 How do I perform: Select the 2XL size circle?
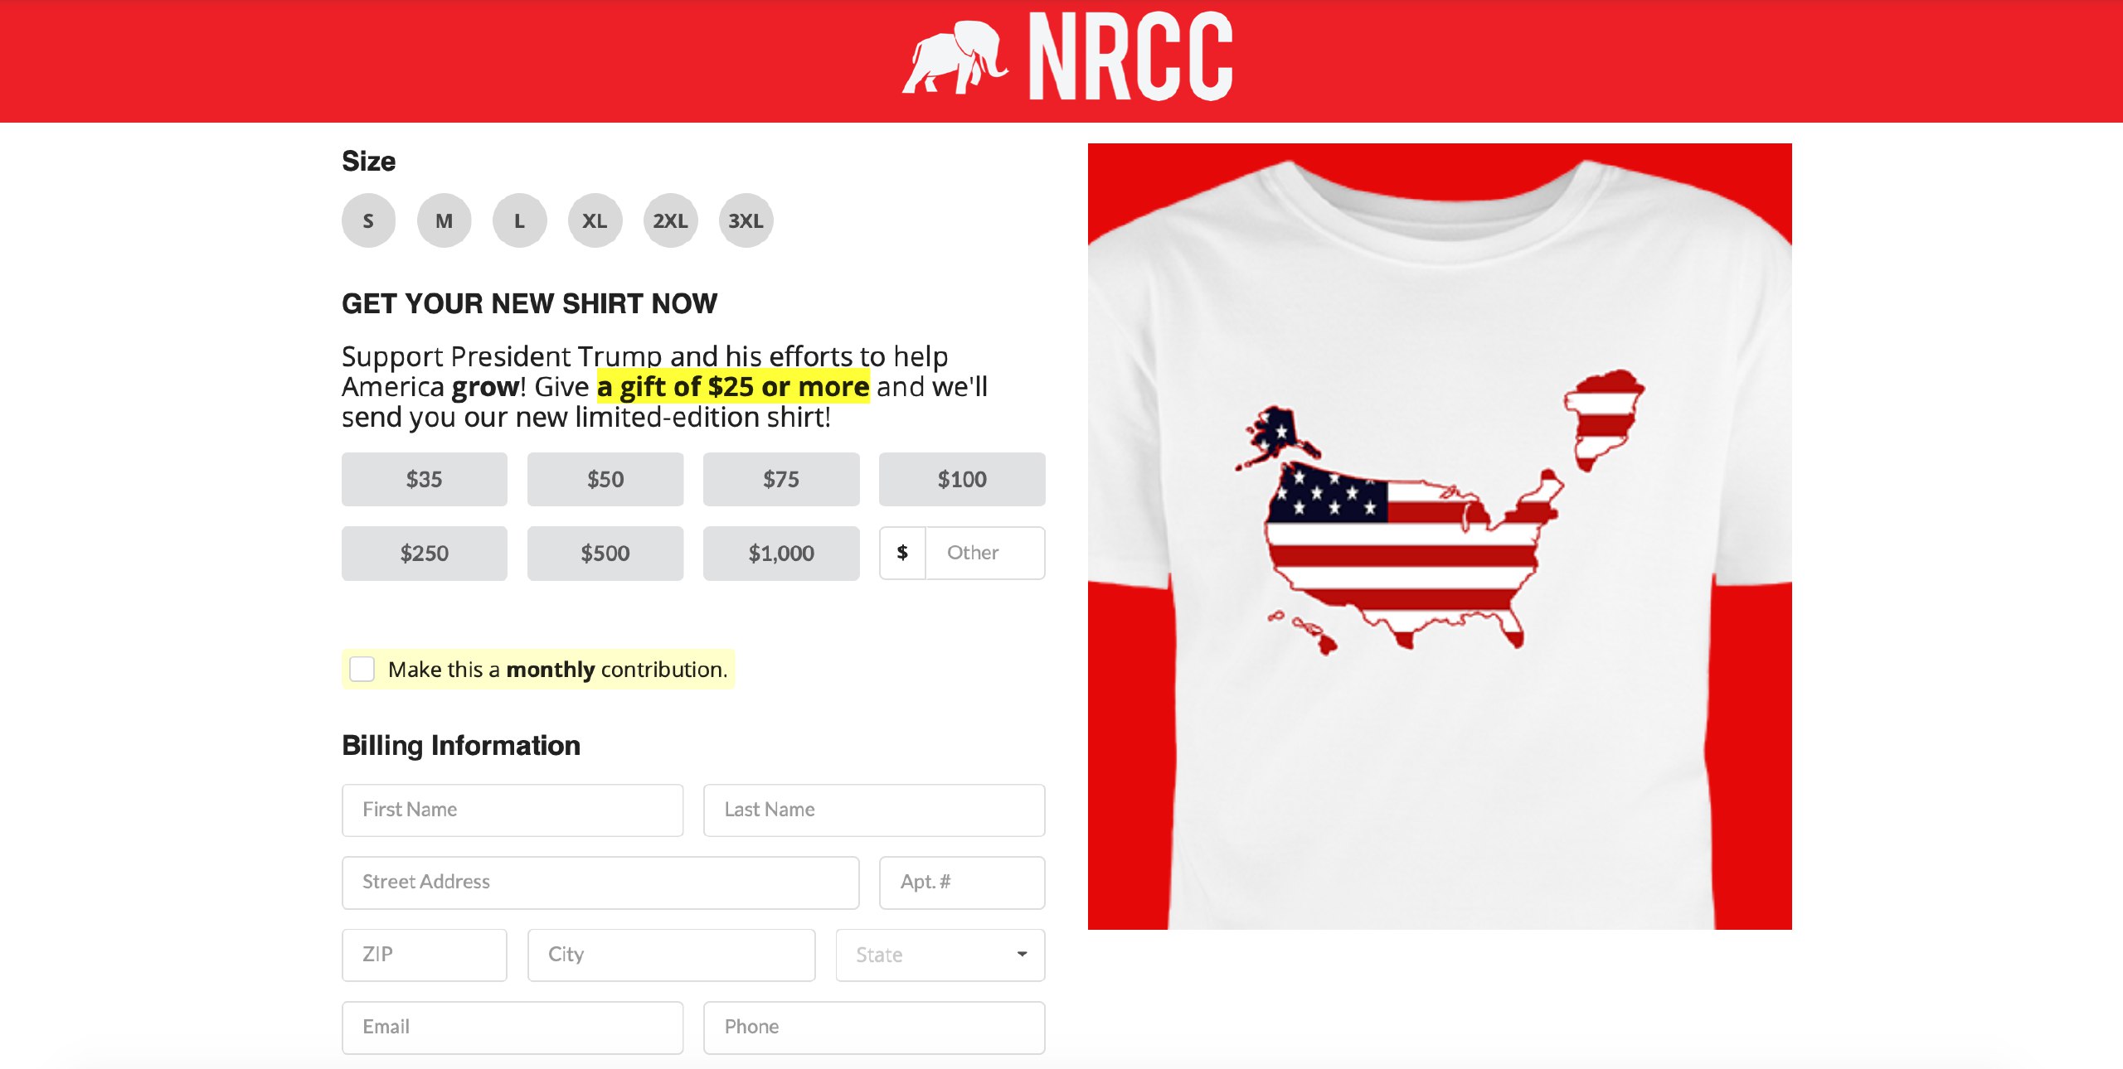click(670, 220)
